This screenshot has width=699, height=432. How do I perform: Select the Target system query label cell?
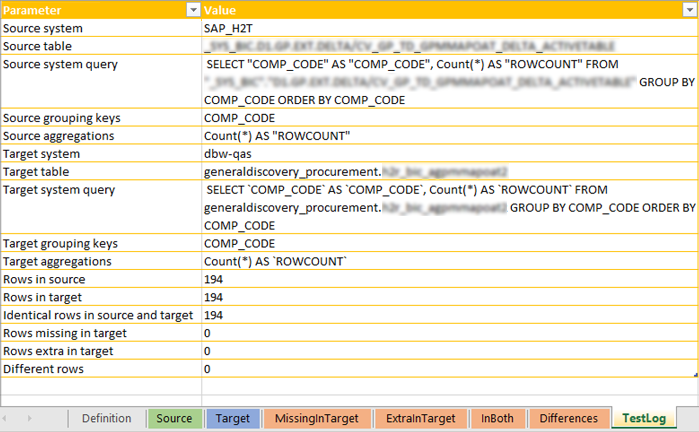(x=101, y=207)
